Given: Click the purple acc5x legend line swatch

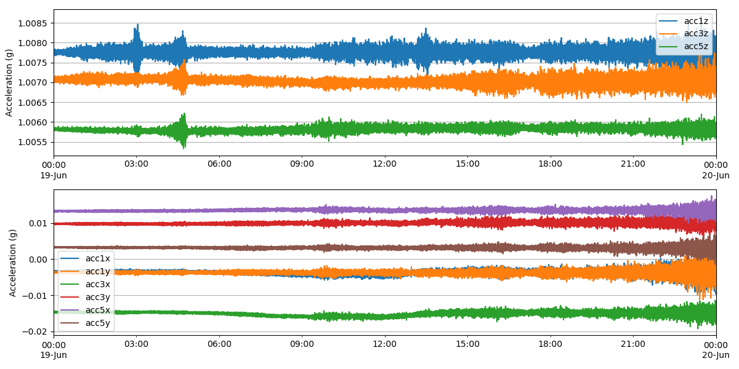Looking at the screenshot, I should point(71,311).
